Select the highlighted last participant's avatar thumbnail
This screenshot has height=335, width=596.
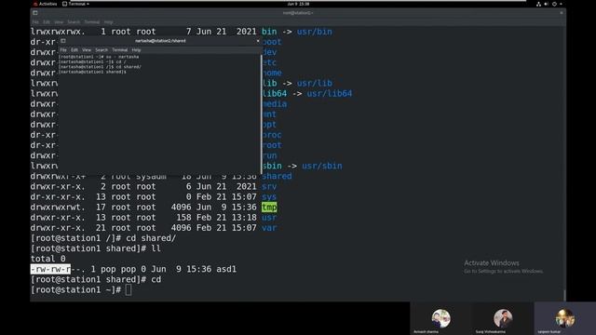coord(565,318)
